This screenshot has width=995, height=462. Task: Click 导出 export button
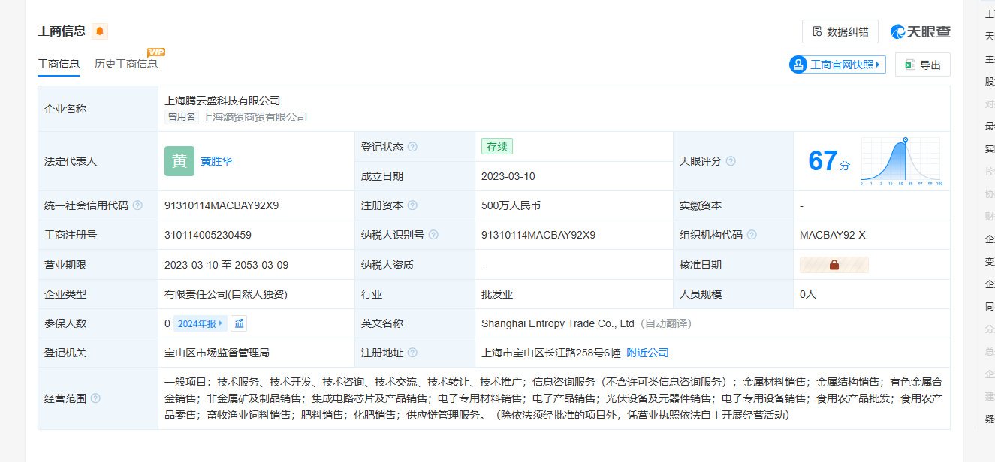tap(923, 65)
